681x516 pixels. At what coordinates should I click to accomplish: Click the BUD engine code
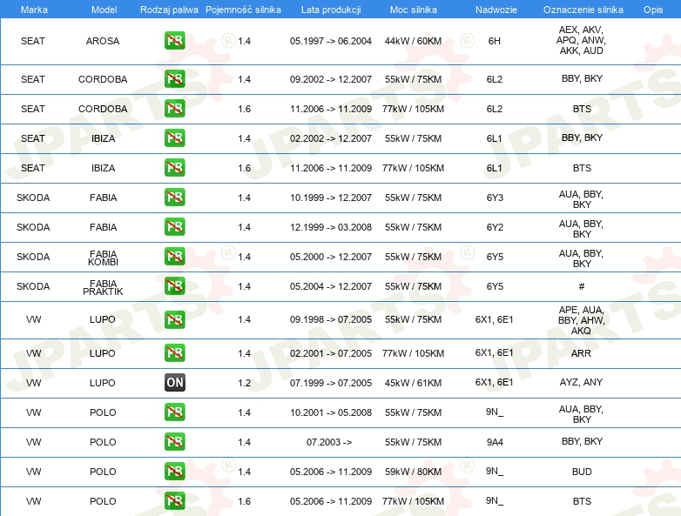(582, 472)
